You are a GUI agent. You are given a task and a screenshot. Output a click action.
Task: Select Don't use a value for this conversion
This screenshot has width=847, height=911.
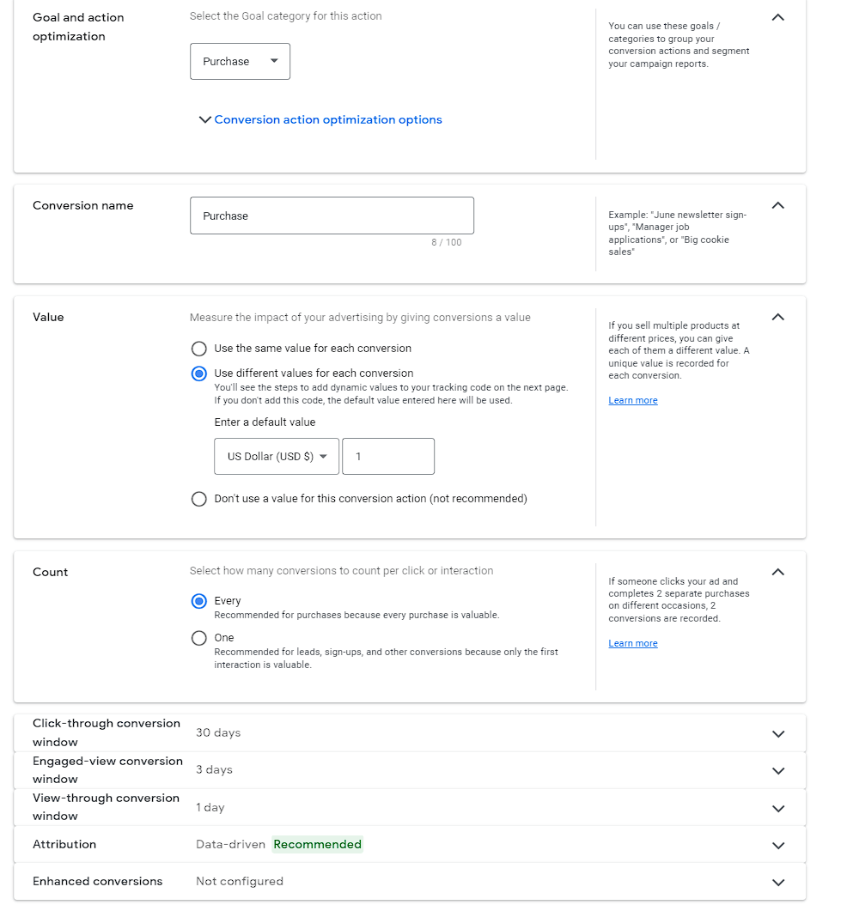[198, 498]
